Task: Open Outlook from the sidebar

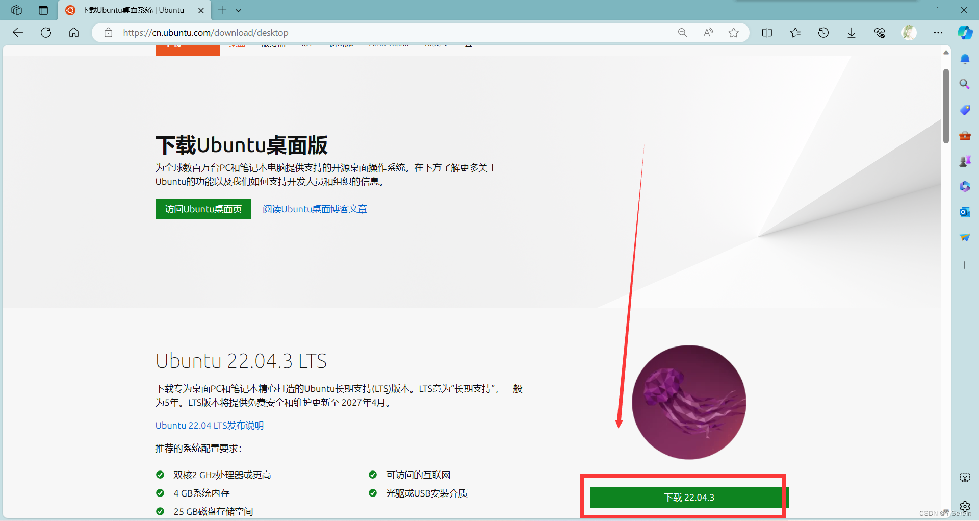Action: pyautogui.click(x=965, y=212)
